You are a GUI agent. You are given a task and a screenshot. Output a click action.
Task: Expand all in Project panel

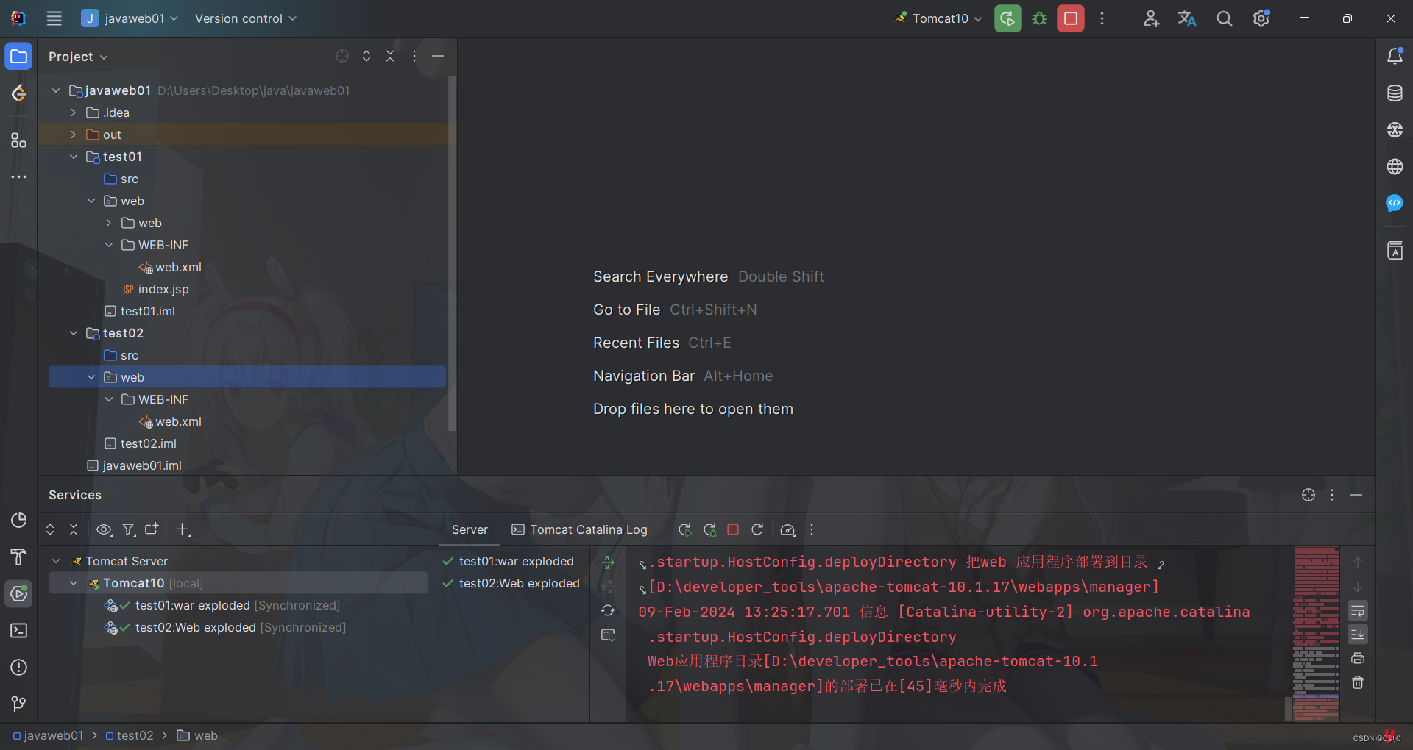tap(366, 56)
